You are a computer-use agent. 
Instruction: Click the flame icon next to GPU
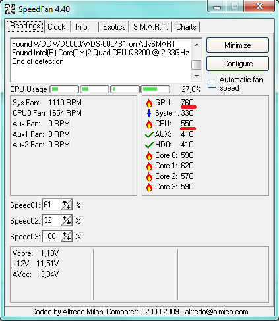pyautogui.click(x=149, y=103)
